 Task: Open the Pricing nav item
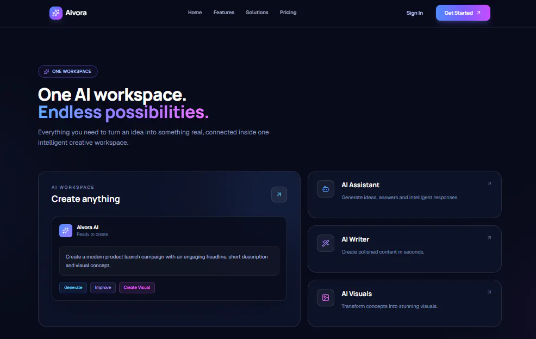click(x=288, y=13)
